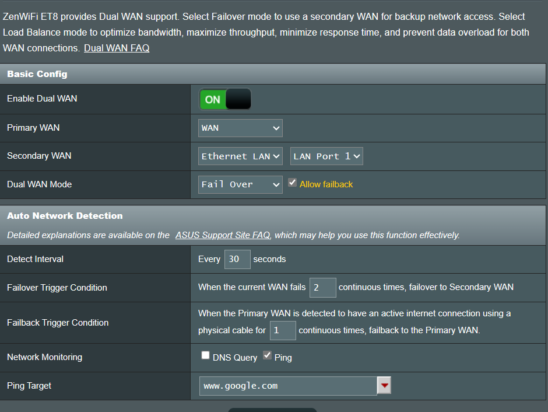Click the yellow Allow failback label text

[326, 184]
